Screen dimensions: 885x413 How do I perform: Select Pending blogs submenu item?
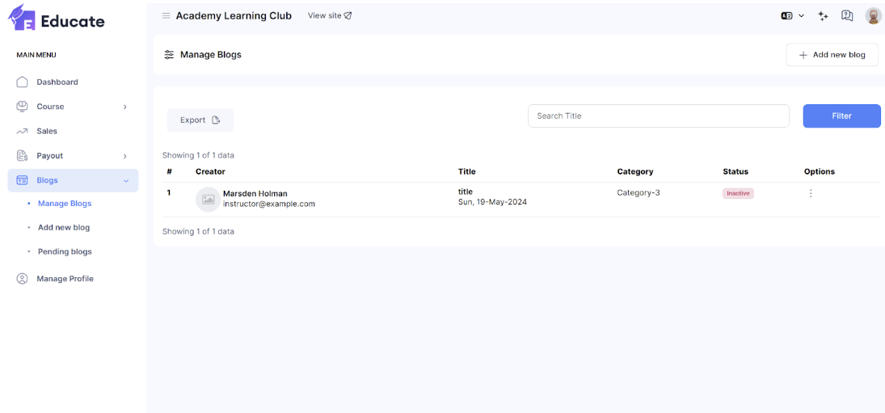pos(65,251)
